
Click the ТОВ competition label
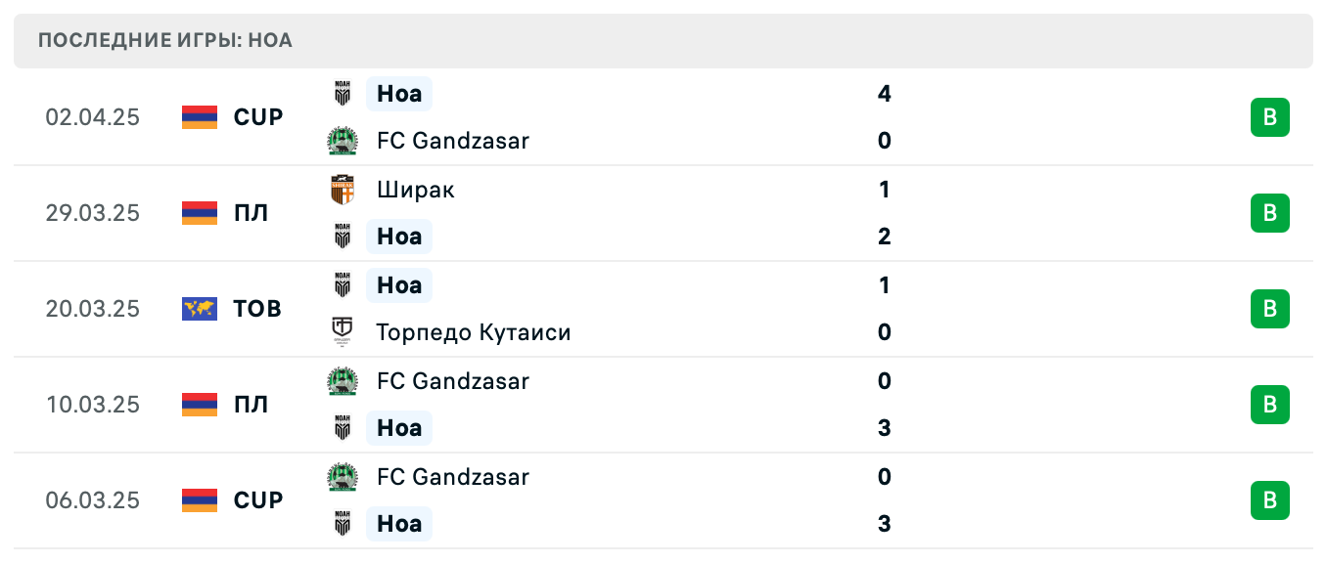pos(257,309)
